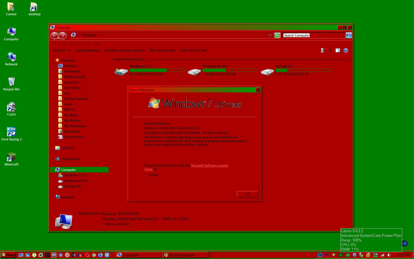Open the Edit menu

click(x=64, y=44)
